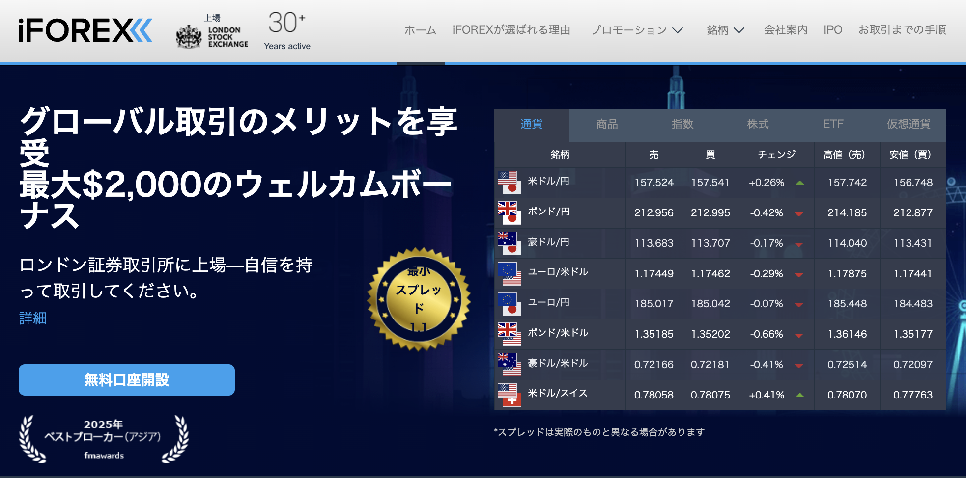
Task: Click the green up arrow for 米ドル/円
Action: click(800, 183)
